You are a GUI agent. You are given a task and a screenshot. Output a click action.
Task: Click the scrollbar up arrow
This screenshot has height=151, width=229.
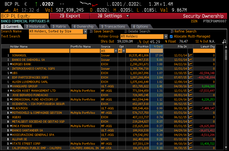click(x=226, y=47)
